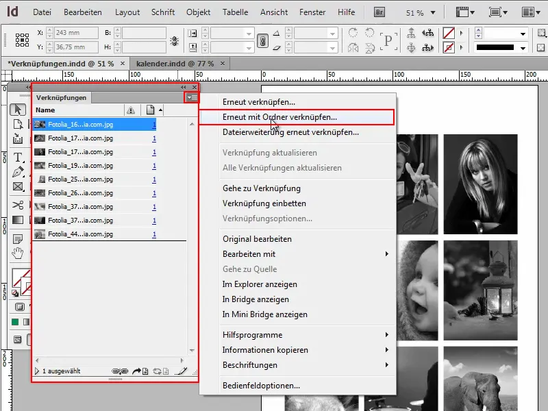This screenshot has width=548, height=411.
Task: Click the stroke color swatch in control bar
Action: pyautogui.click(x=449, y=47)
